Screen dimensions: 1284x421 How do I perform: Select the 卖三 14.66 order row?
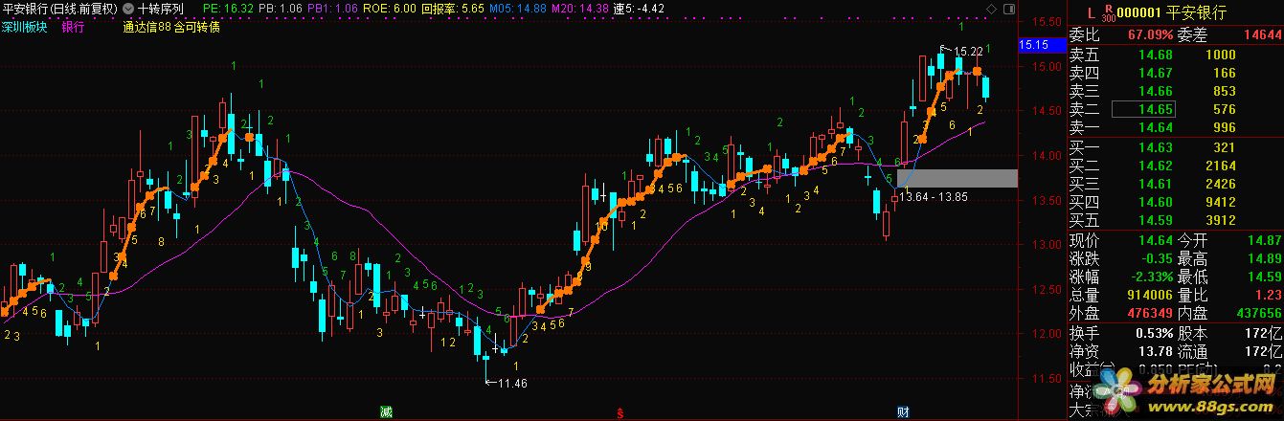[x=1175, y=91]
